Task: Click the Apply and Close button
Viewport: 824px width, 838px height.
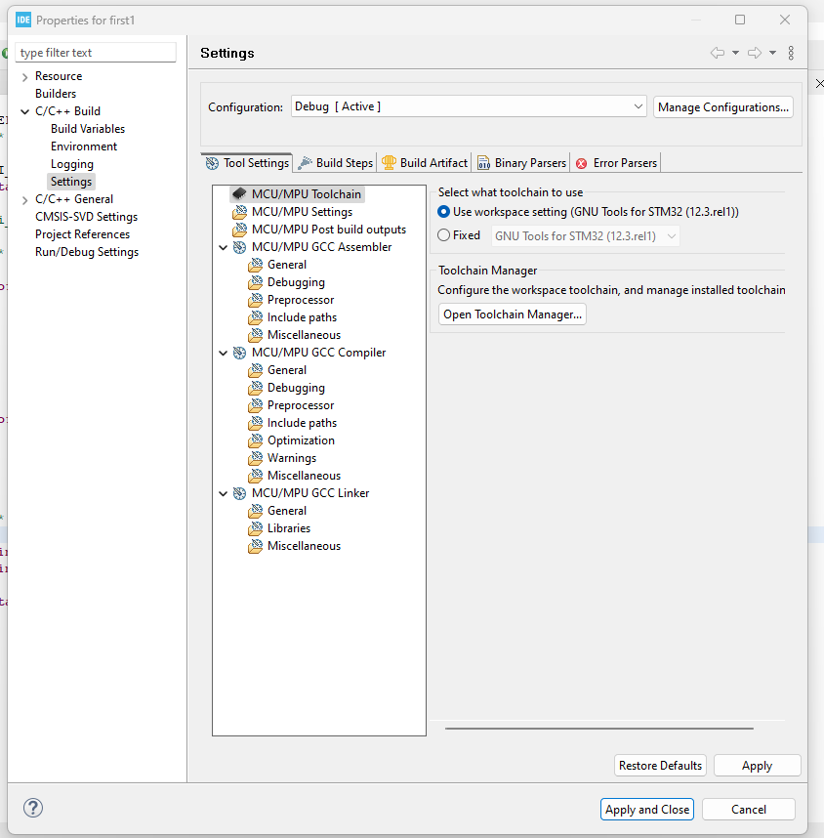Action: click(646, 809)
